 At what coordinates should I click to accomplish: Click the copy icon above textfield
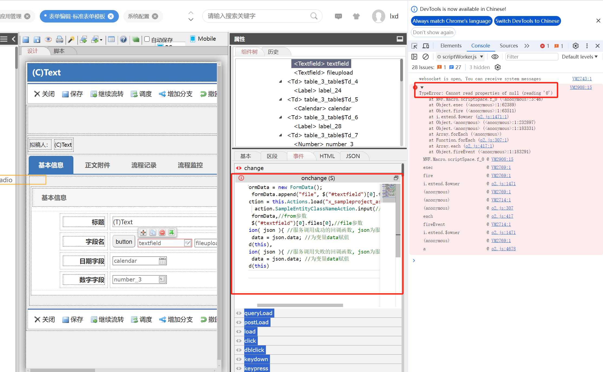click(153, 232)
